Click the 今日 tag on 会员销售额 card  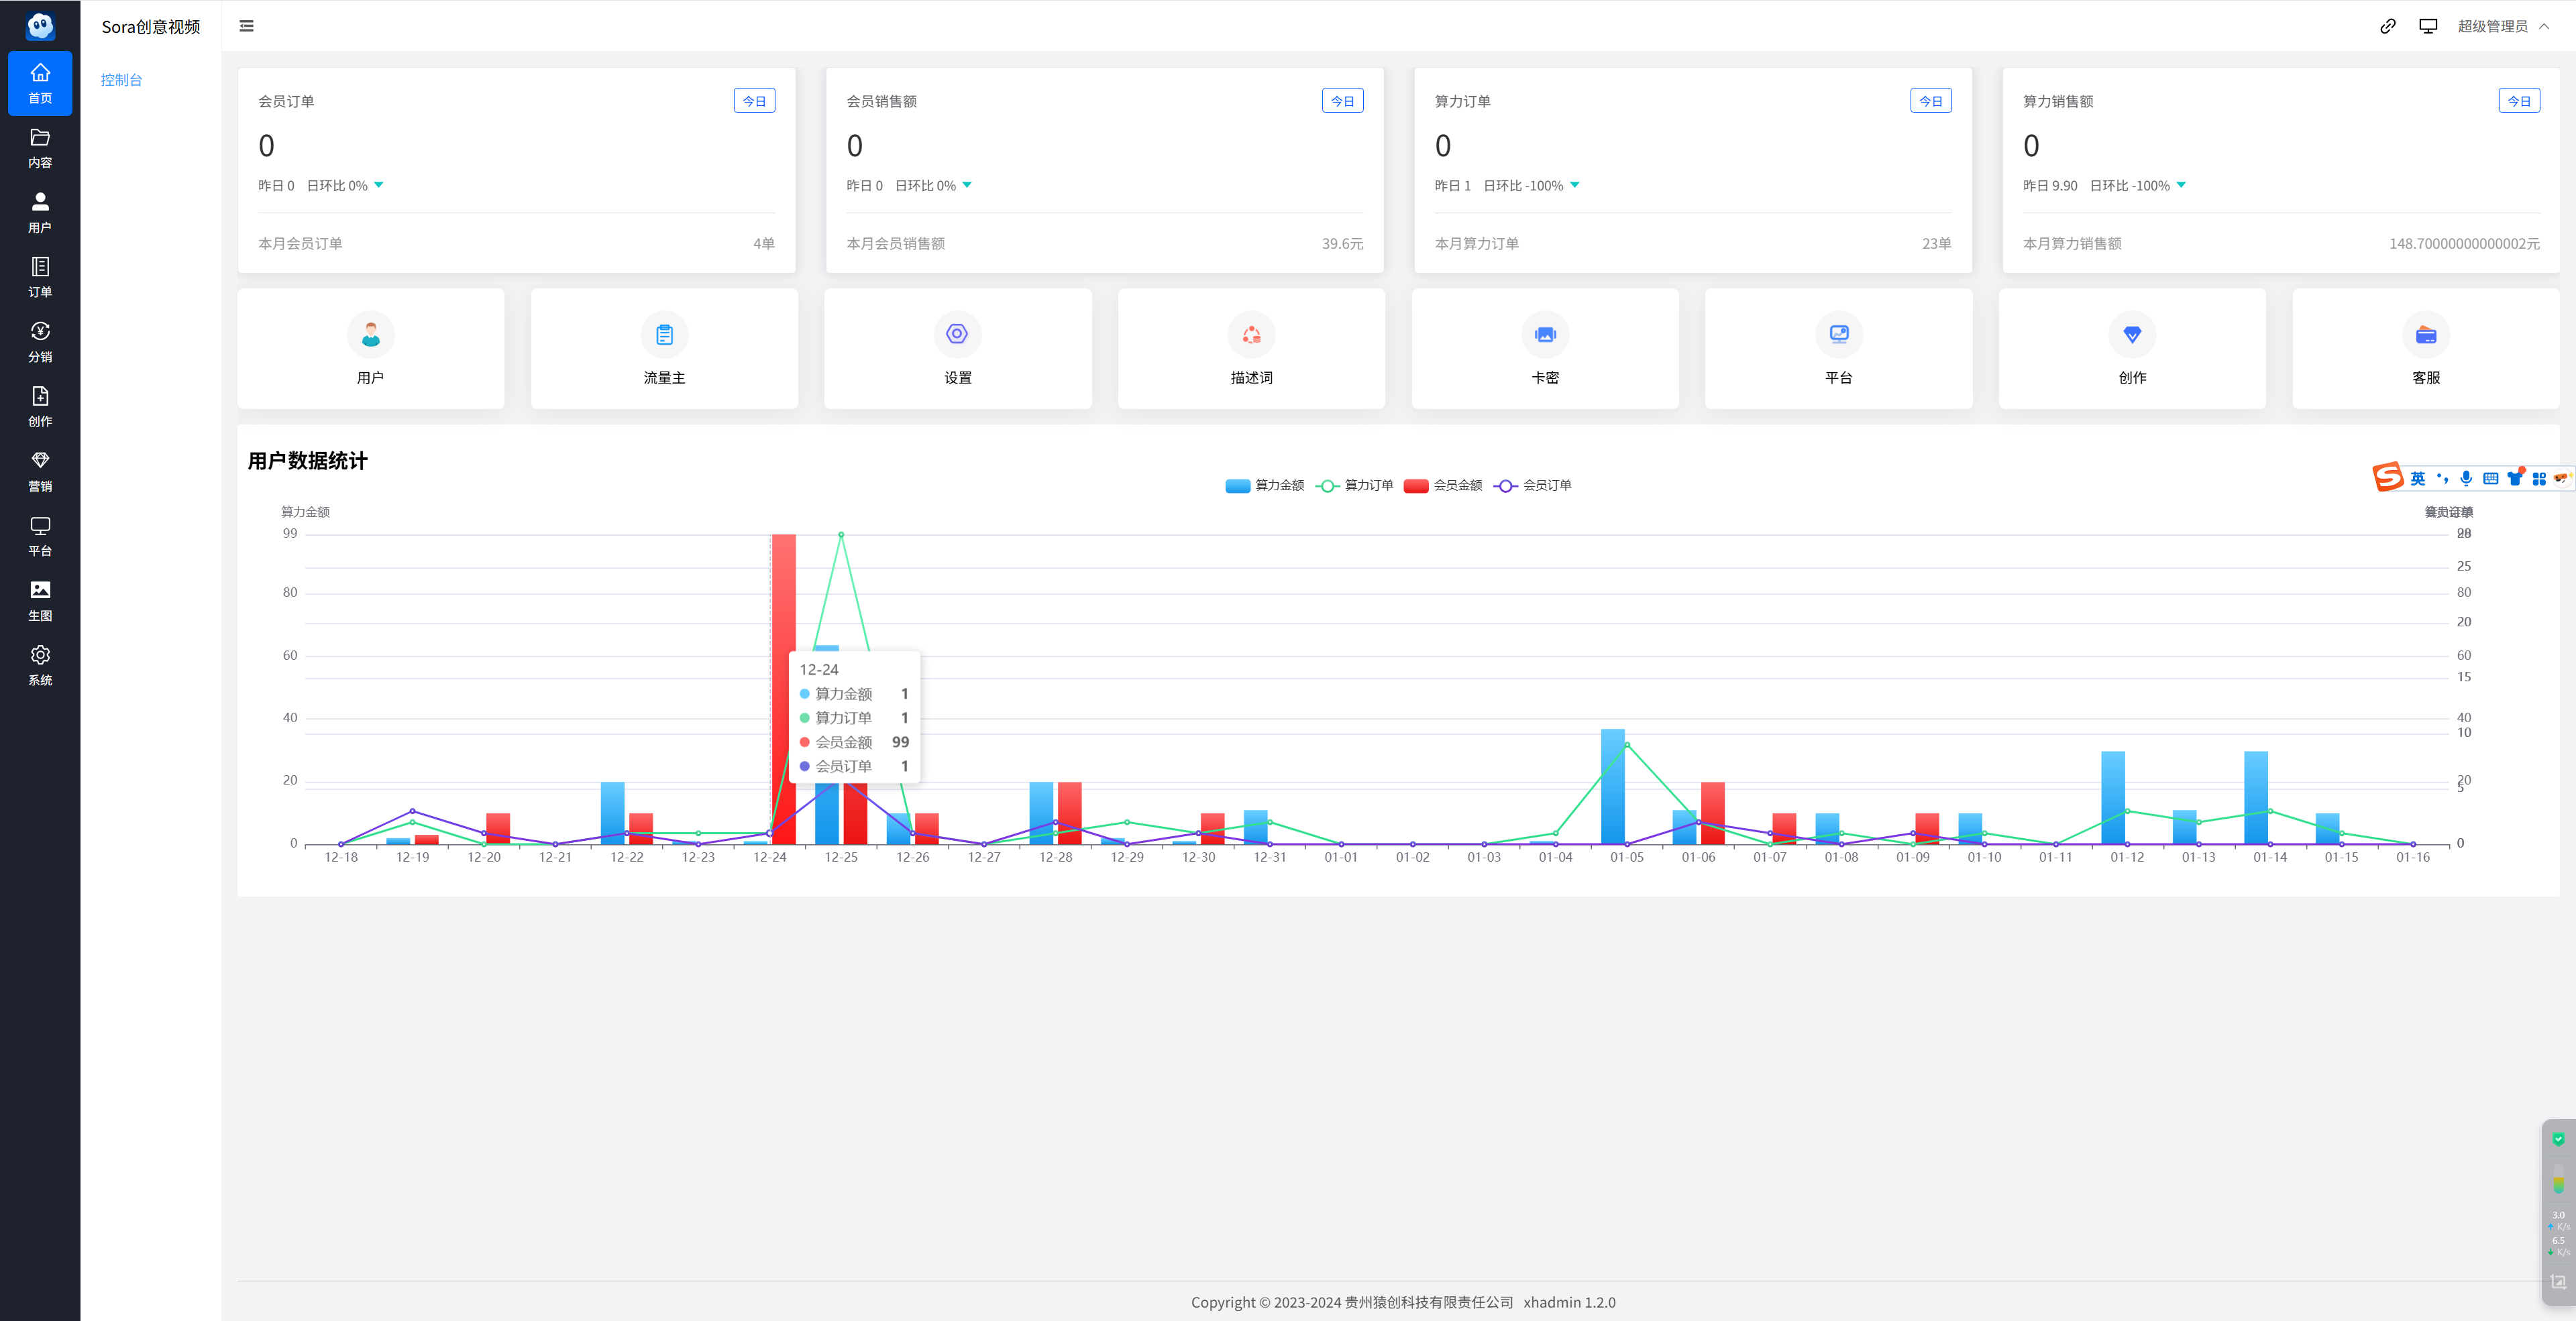[x=1342, y=101]
